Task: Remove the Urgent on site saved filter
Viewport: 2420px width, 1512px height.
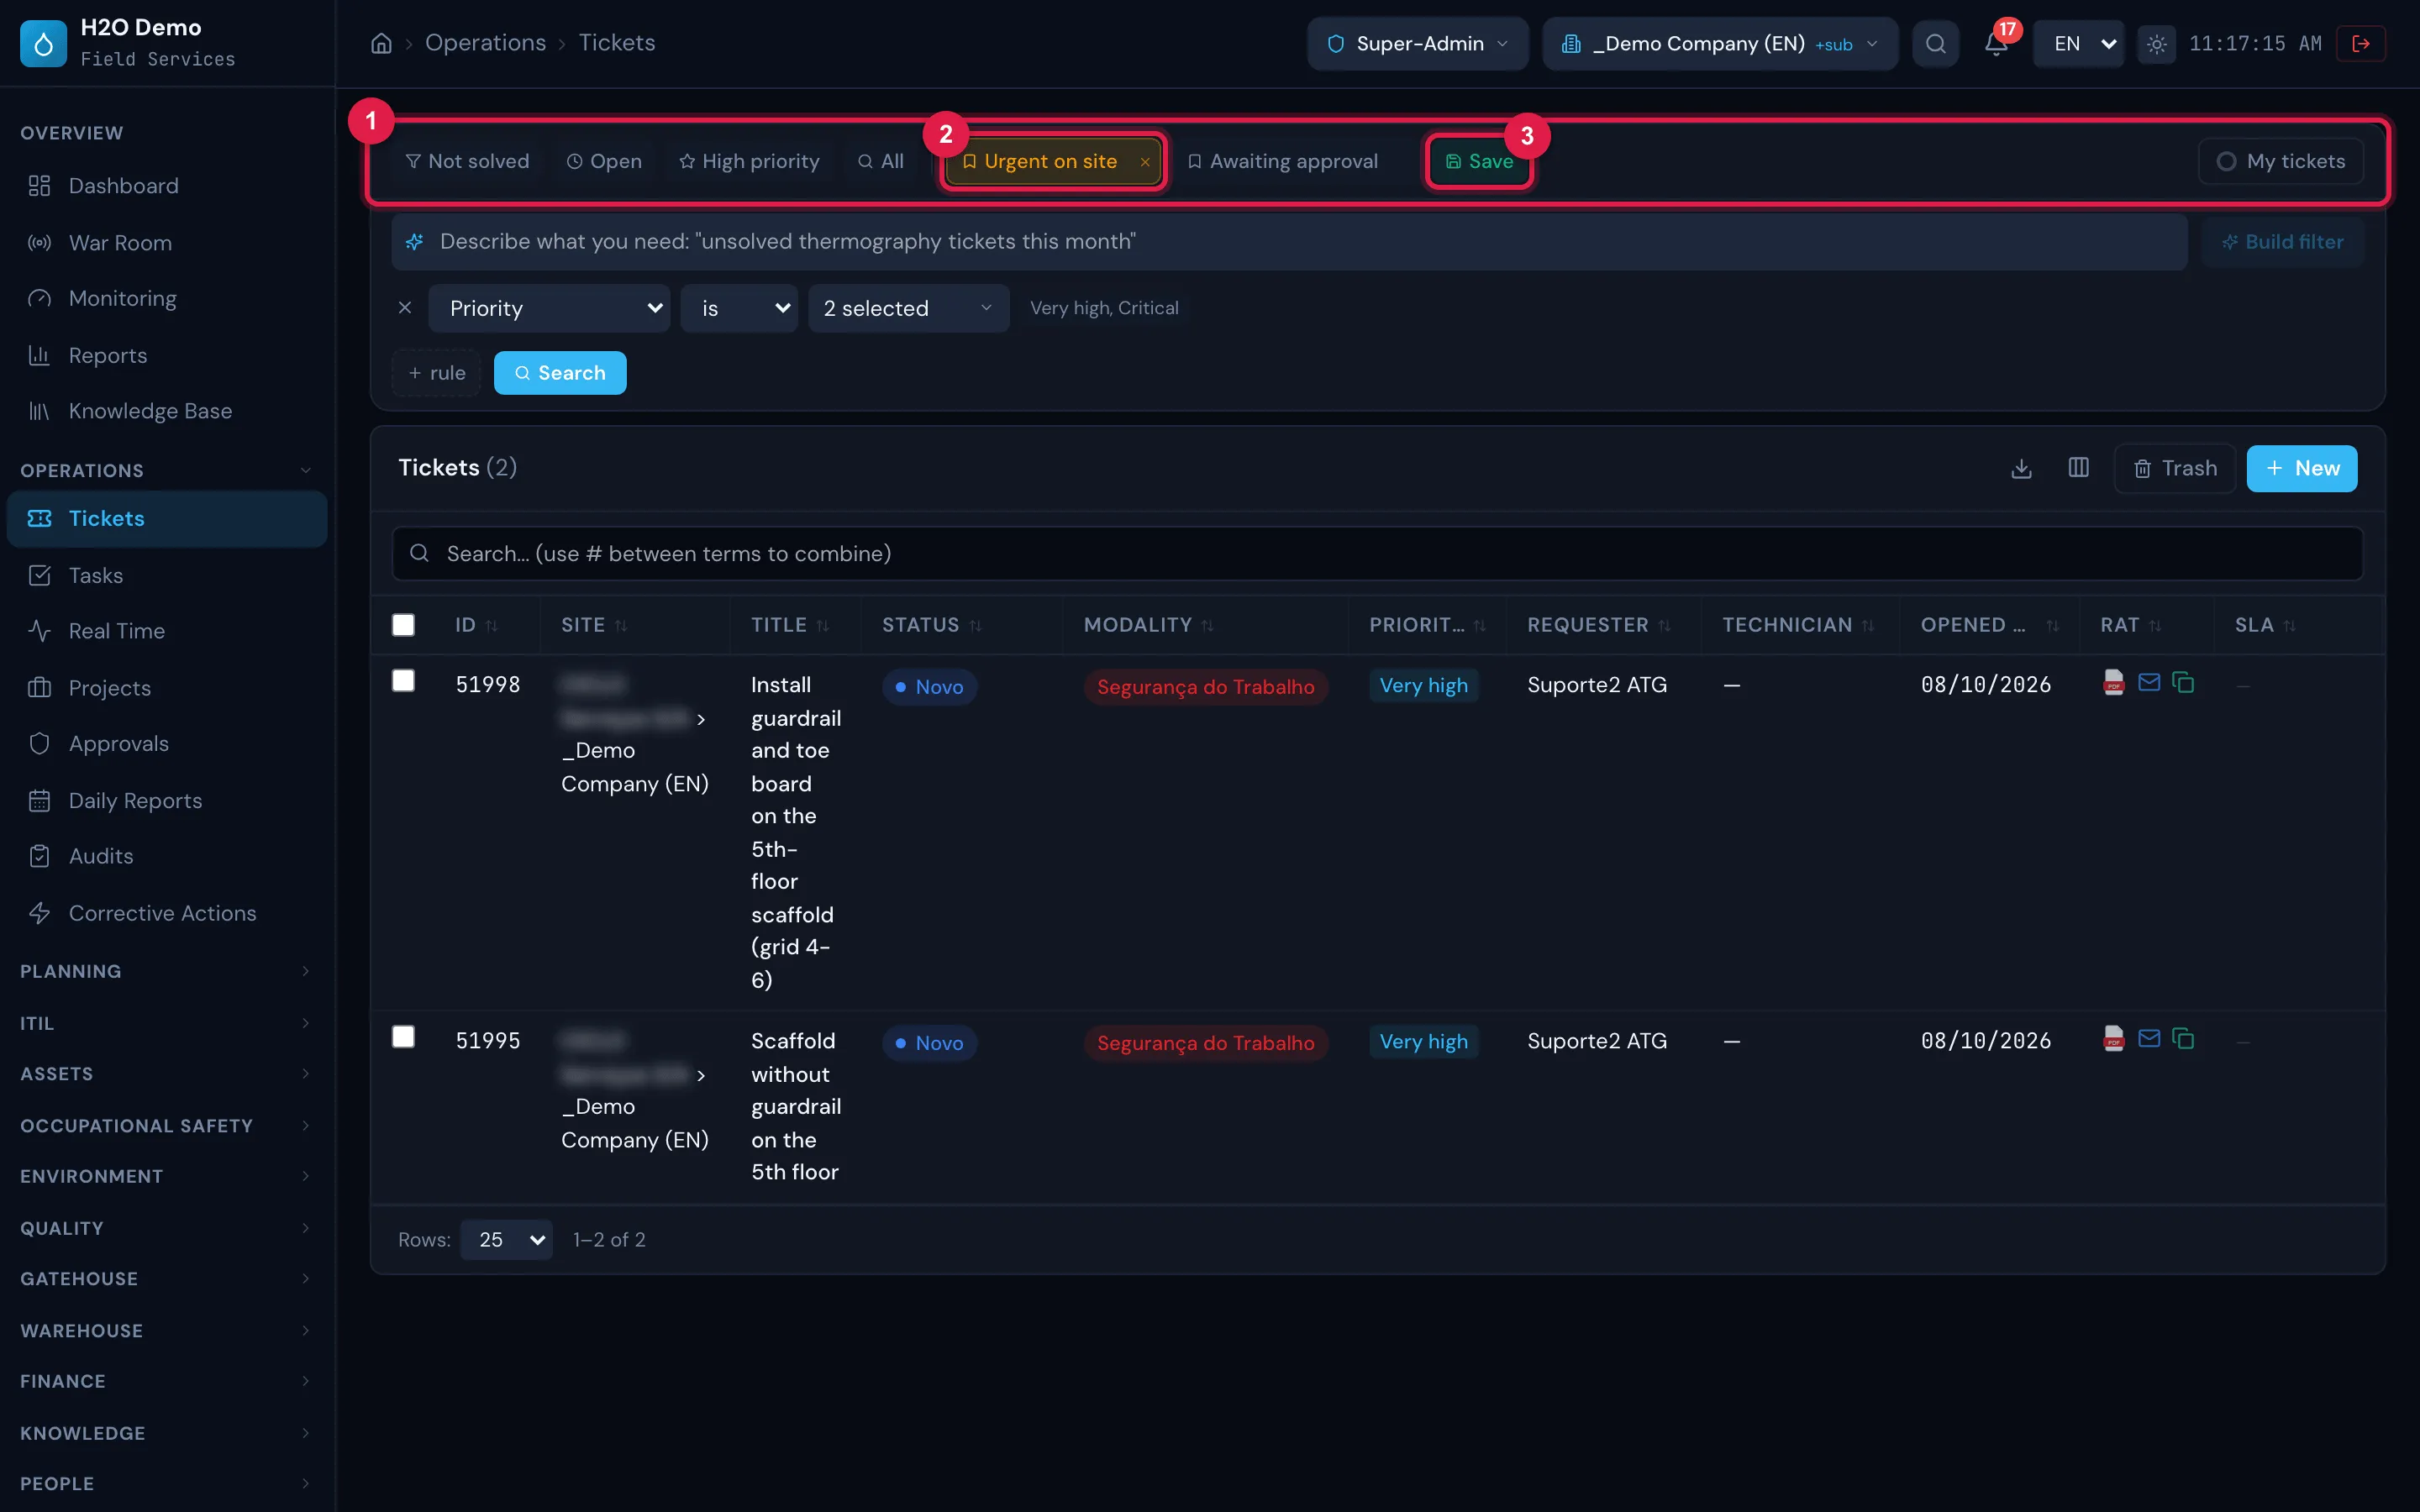Action: click(x=1145, y=162)
